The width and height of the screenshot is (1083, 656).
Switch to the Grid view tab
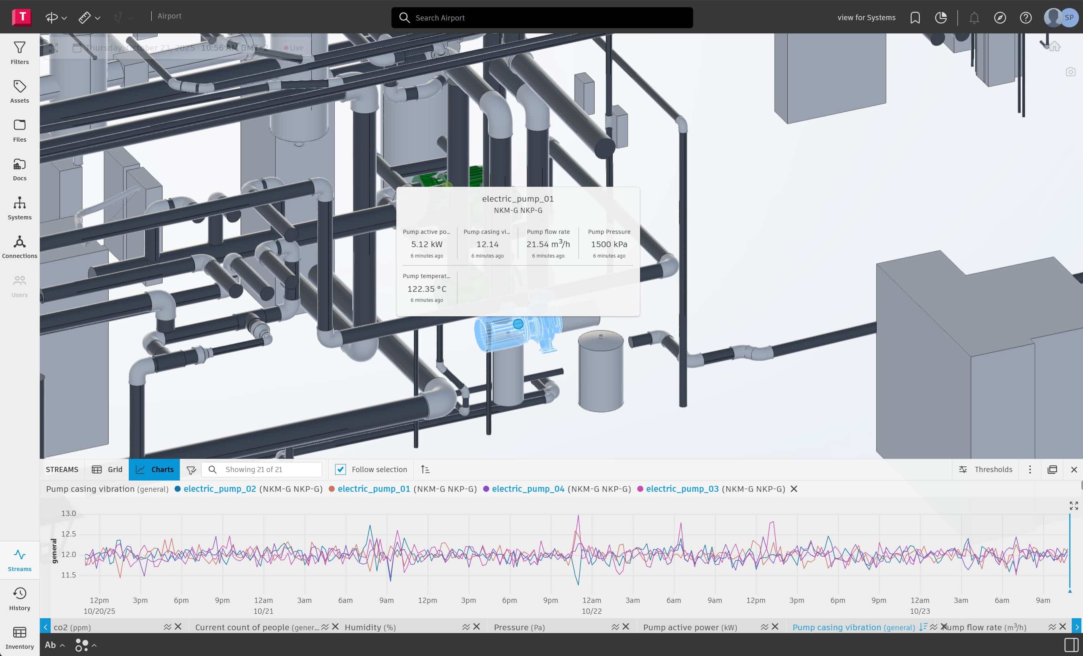pyautogui.click(x=107, y=470)
